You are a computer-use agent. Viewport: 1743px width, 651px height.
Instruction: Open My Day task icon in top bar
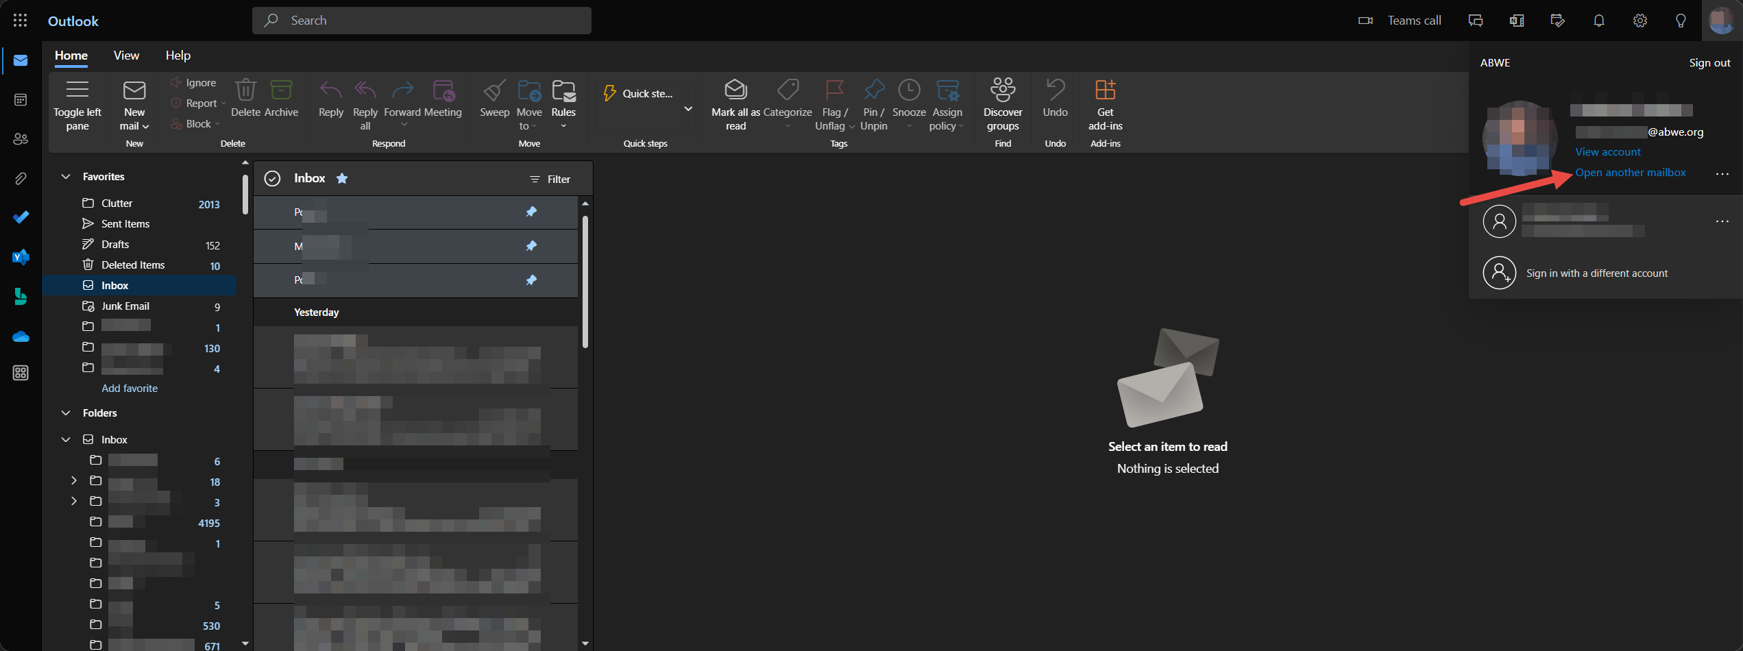tap(1557, 21)
